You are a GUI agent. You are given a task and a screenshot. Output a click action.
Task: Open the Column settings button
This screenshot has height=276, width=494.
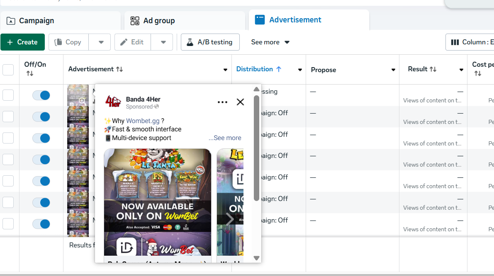click(x=470, y=42)
